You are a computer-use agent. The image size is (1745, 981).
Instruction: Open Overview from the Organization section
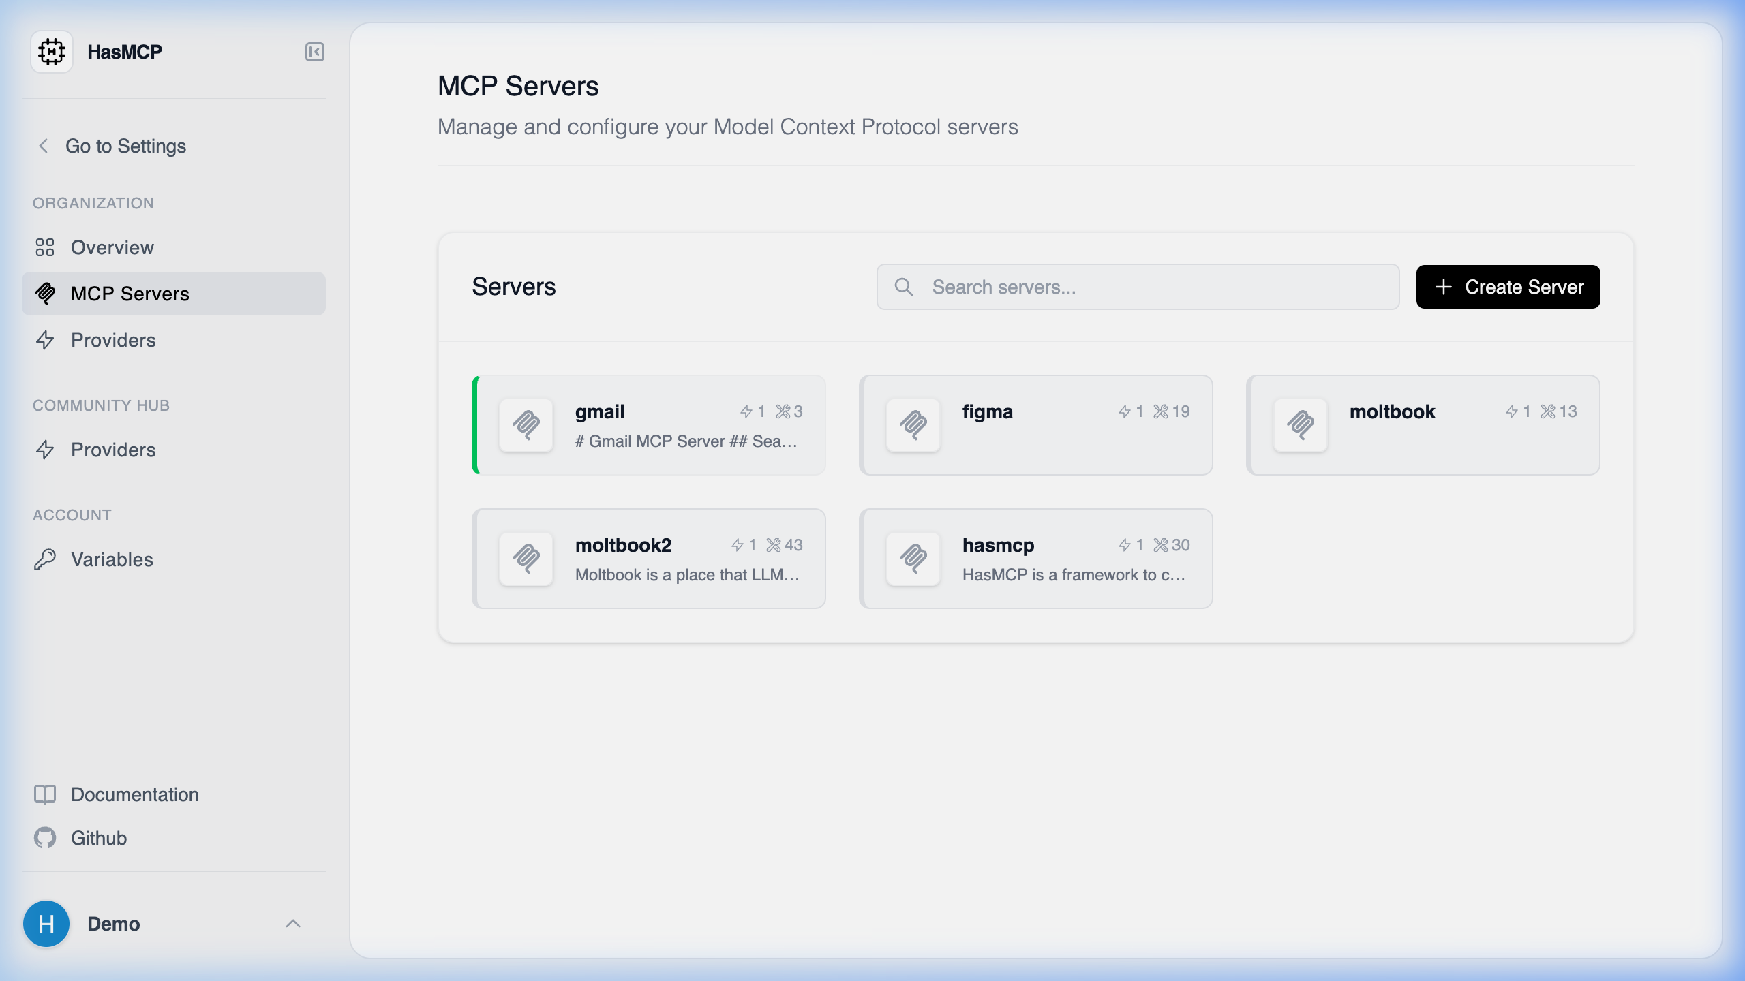(112, 247)
